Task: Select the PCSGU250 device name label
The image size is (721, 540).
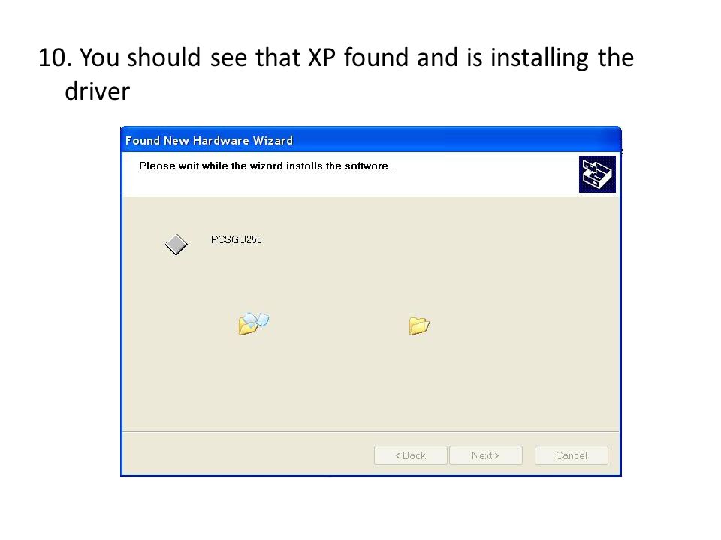Action: pyautogui.click(x=237, y=239)
